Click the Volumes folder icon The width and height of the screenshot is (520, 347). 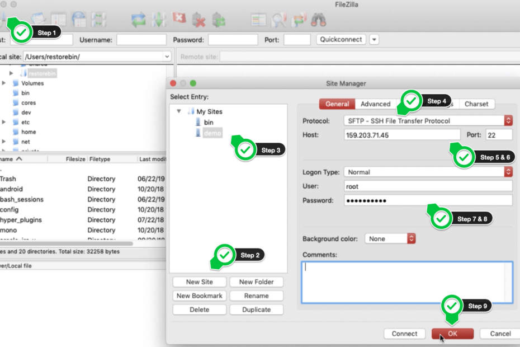tap(16, 83)
